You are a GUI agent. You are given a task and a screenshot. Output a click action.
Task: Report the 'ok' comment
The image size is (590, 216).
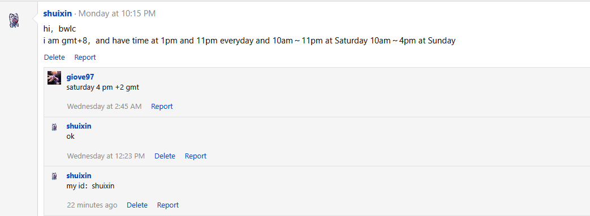[x=196, y=156]
